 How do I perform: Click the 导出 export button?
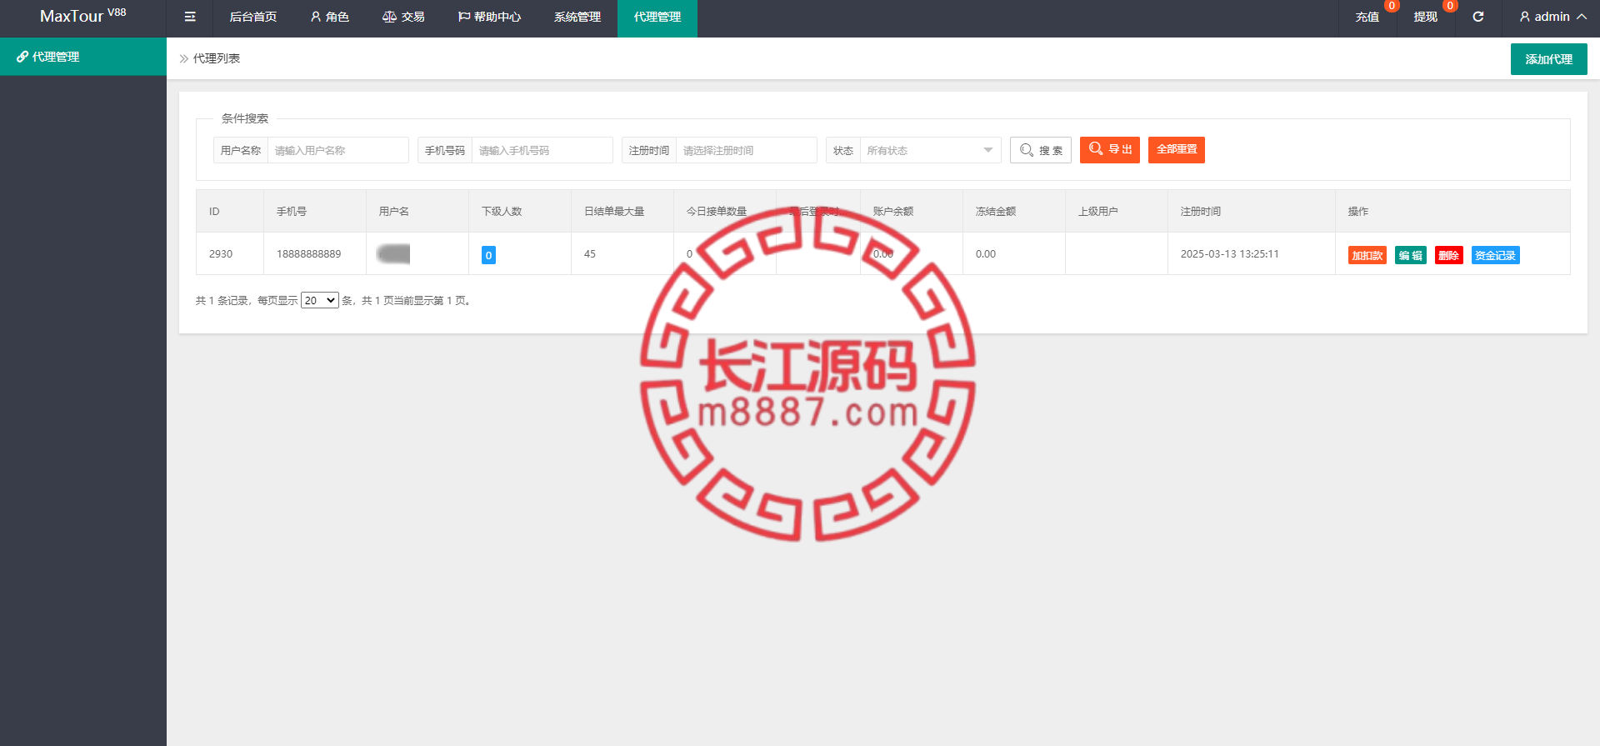(x=1110, y=150)
